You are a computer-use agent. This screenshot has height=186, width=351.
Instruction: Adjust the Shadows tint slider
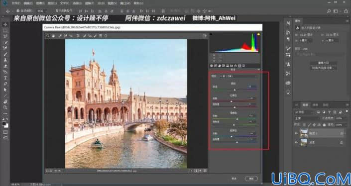pos(234,90)
